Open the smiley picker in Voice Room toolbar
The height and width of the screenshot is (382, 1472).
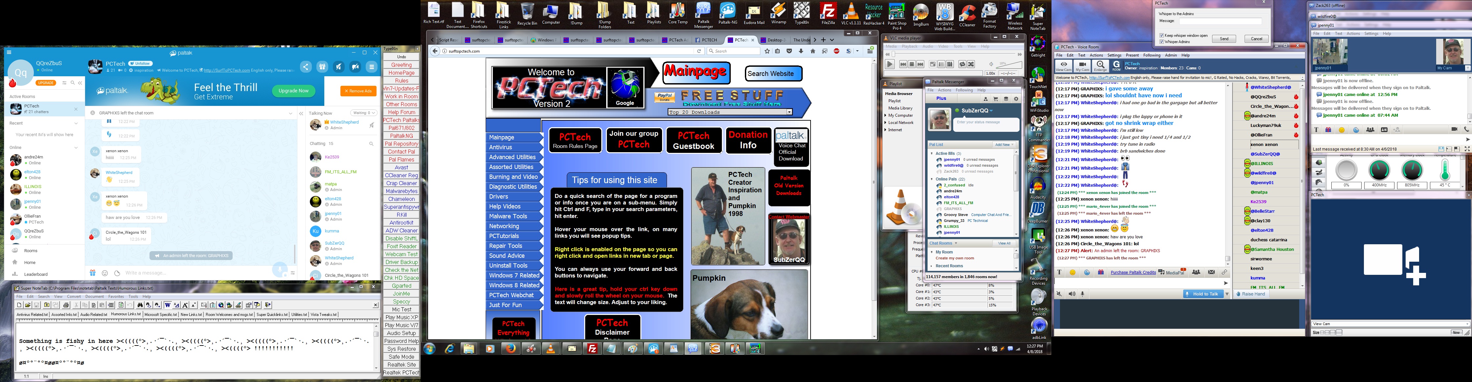point(1072,272)
